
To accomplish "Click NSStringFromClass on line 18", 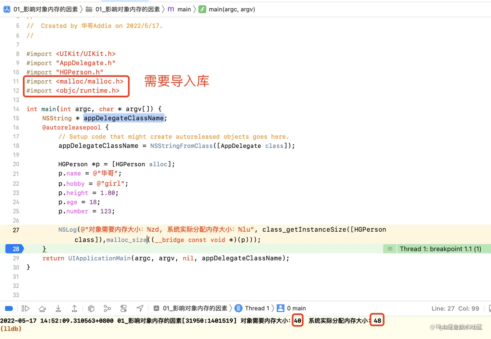I will 181,146.
